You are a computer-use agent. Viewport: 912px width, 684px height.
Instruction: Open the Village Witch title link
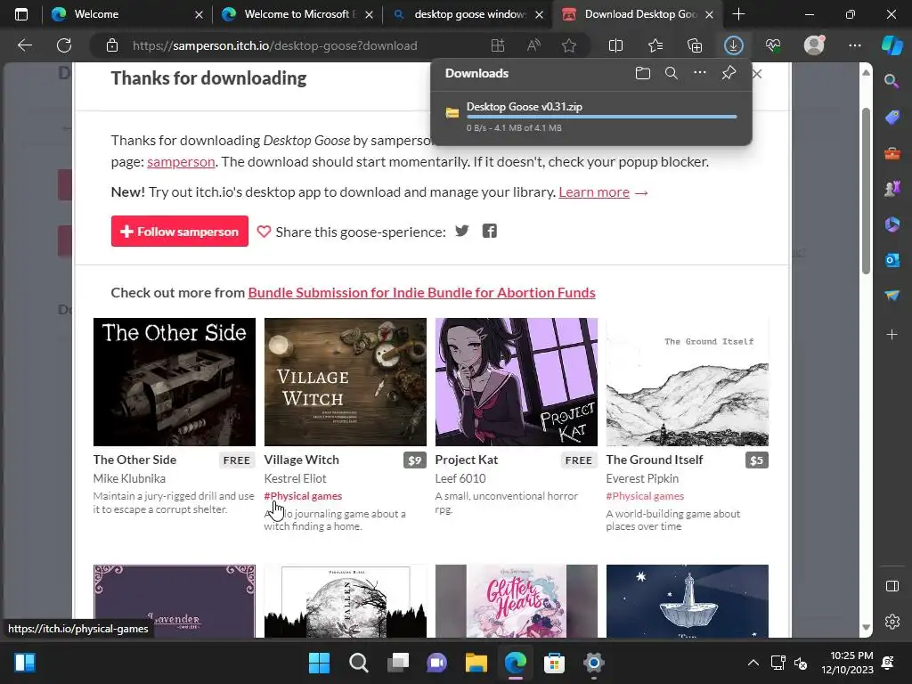click(301, 460)
